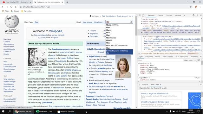Screen dimensions: 203x114
Task: Open the View history tab
Action: click(99, 22)
